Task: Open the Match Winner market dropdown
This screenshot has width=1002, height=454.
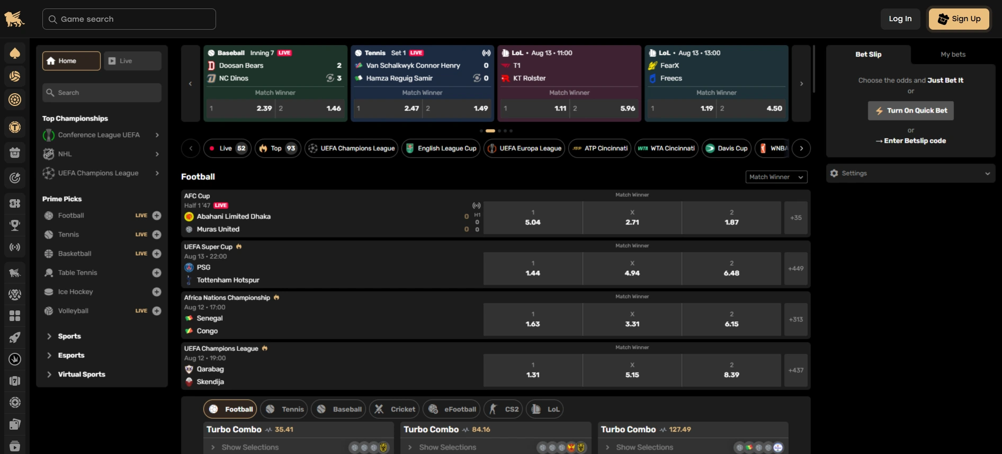Action: click(x=776, y=177)
